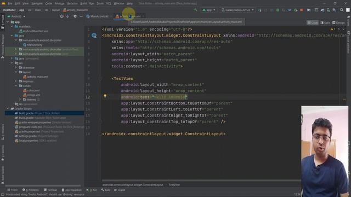Collapse the layout folder
This screenshot has width=351, height=197.
coord(16,72)
